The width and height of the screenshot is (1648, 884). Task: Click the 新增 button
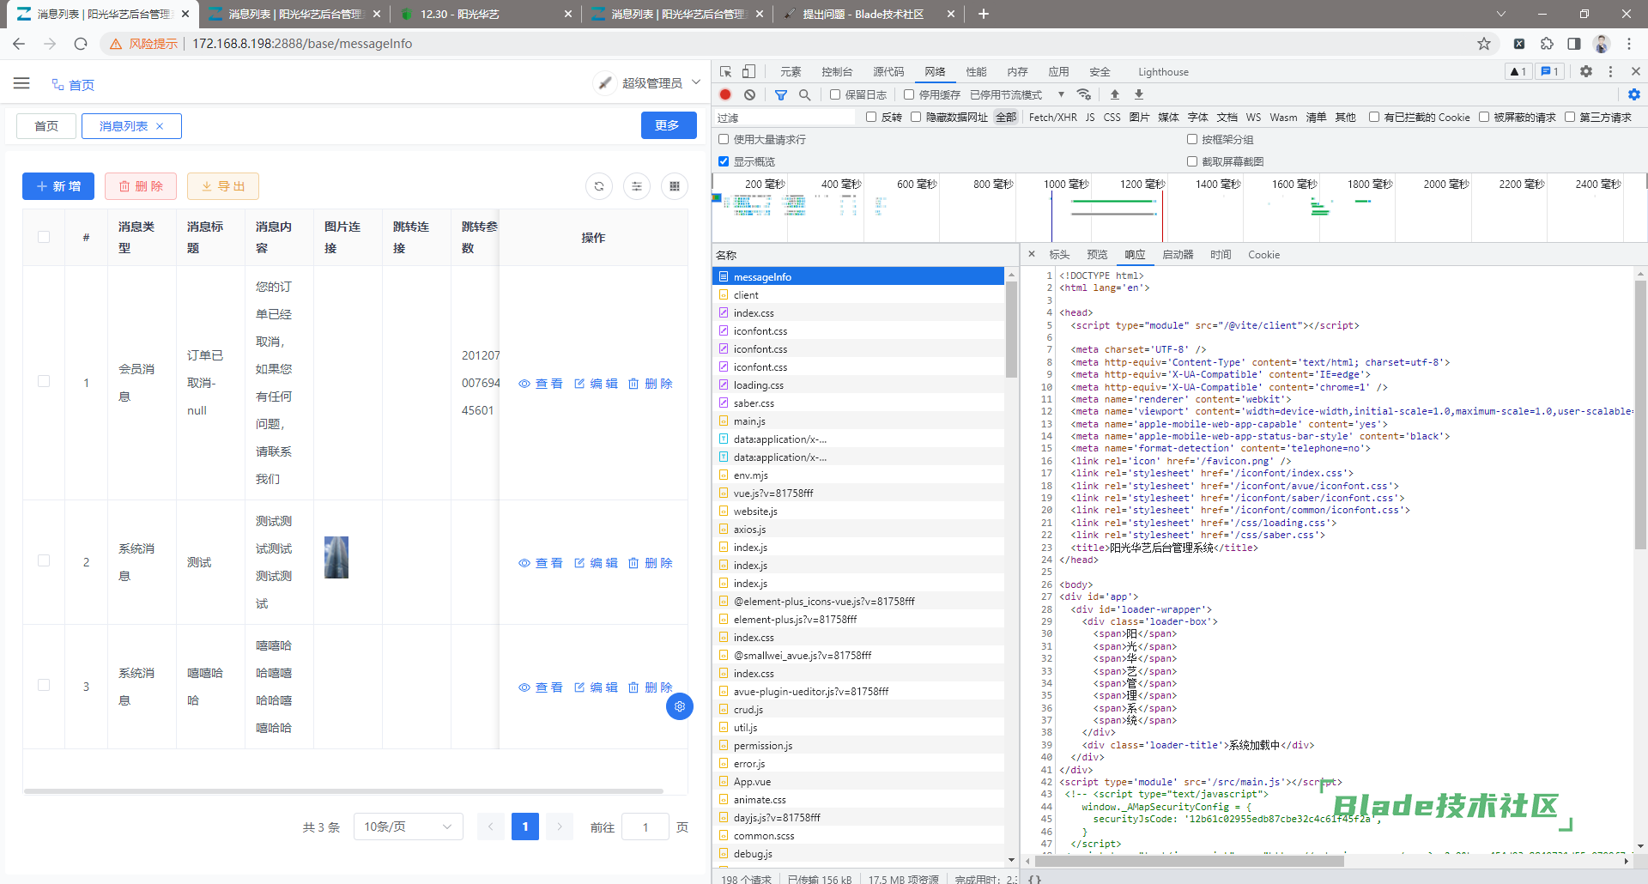[x=58, y=186]
